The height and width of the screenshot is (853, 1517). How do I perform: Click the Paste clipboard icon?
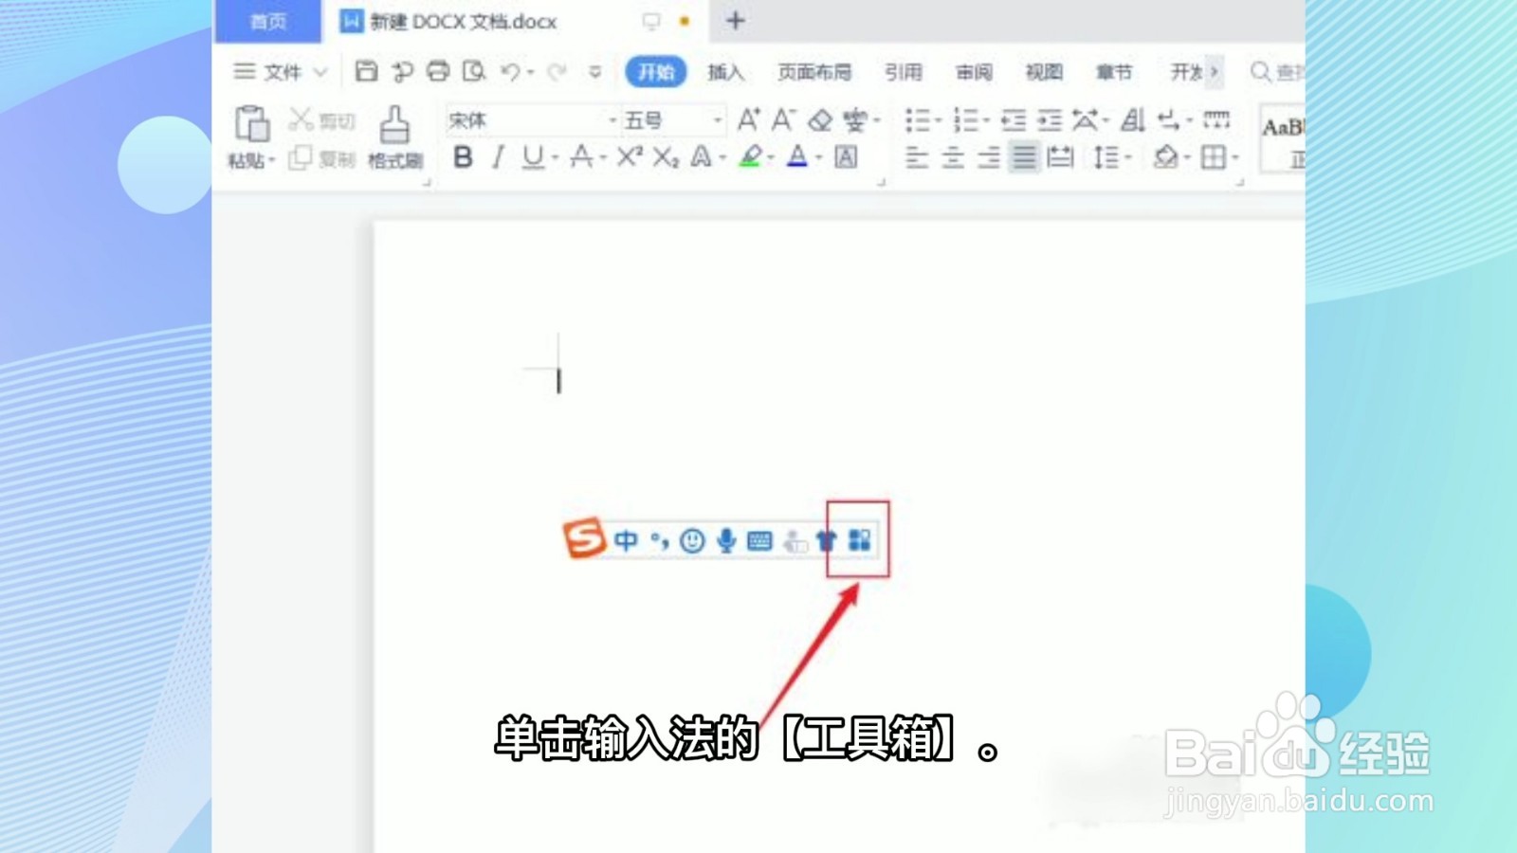[x=252, y=124]
